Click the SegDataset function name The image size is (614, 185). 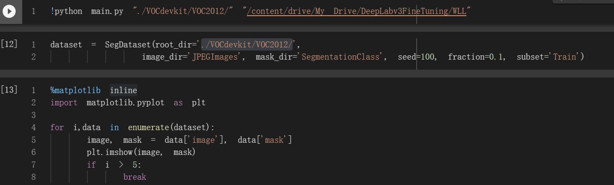click(128, 44)
